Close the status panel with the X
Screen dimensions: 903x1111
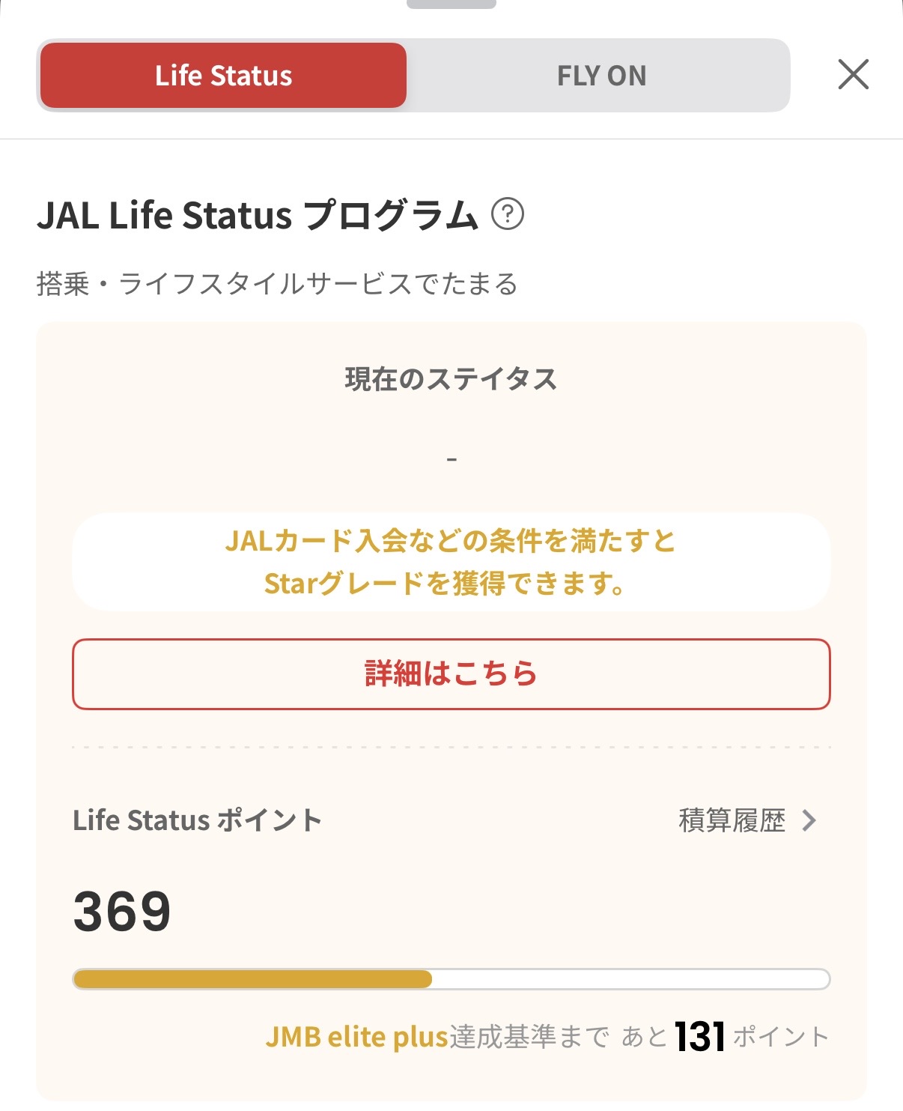point(853,75)
